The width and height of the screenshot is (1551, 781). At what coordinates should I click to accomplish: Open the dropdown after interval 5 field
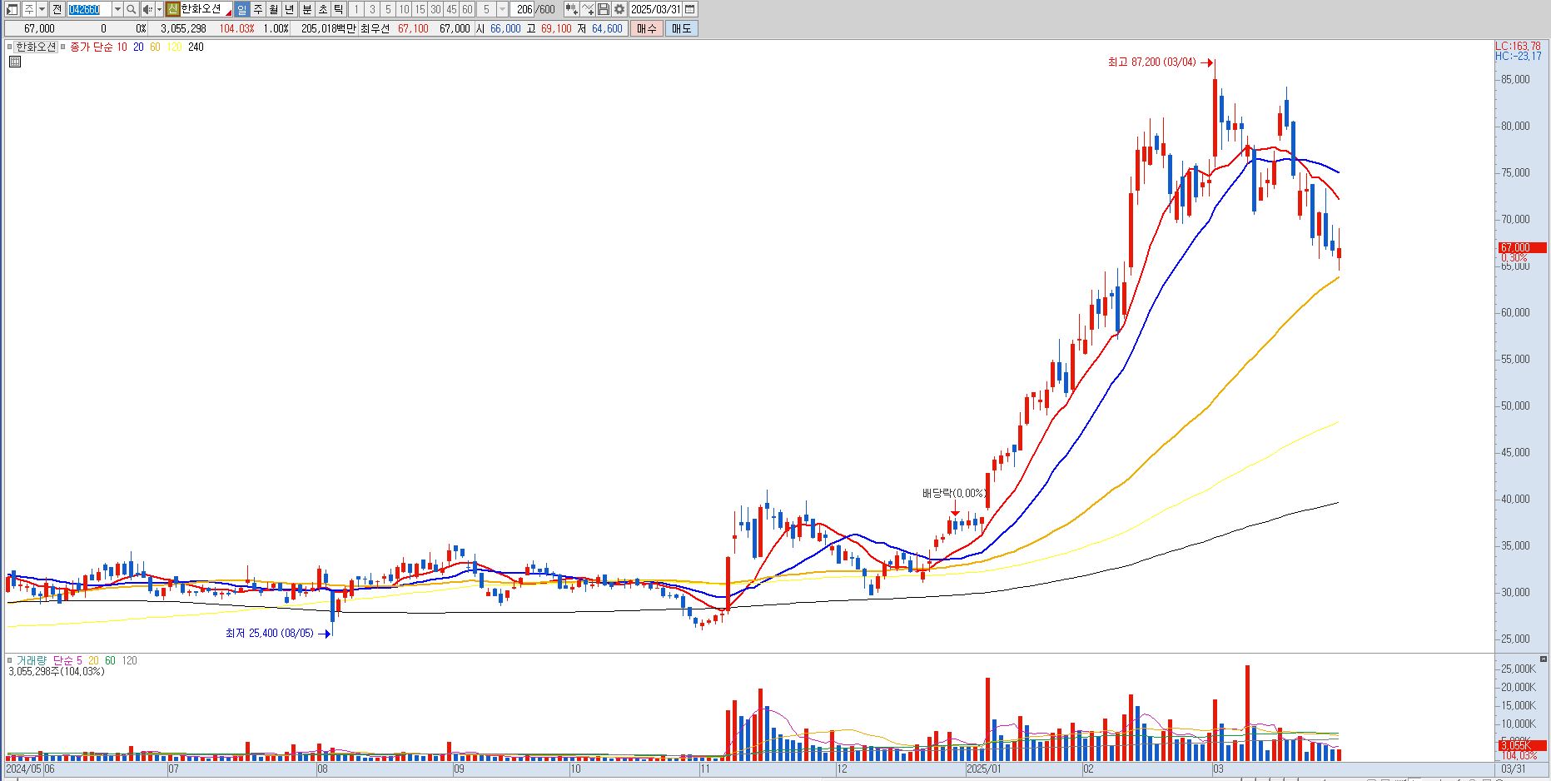click(x=502, y=9)
